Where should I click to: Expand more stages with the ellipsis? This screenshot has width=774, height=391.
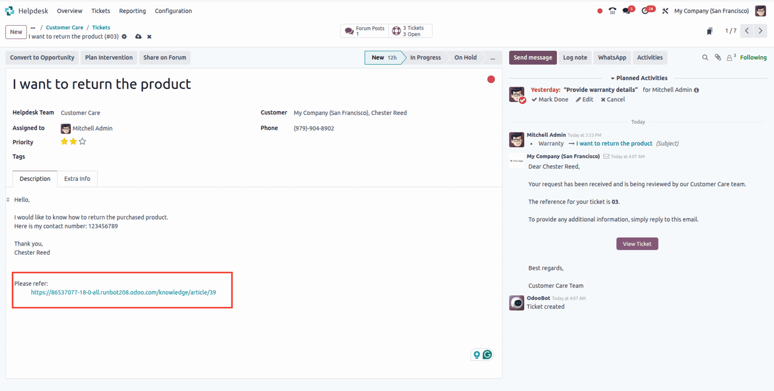click(493, 57)
